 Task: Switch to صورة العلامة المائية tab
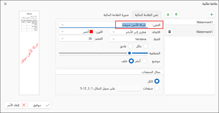pyautogui.click(x=116, y=15)
